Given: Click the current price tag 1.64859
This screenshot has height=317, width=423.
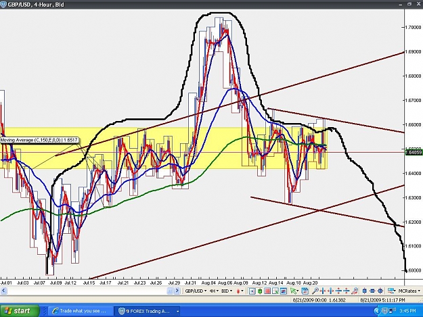Looking at the screenshot, I should point(414,153).
